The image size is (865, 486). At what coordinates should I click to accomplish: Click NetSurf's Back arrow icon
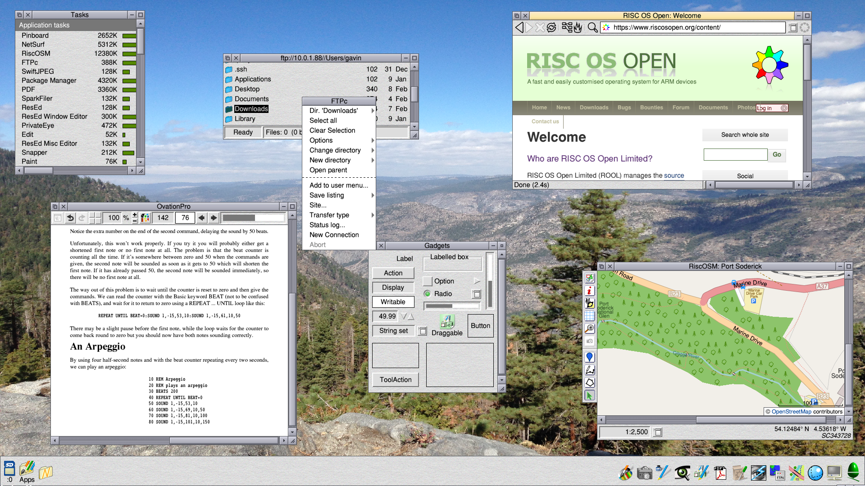(519, 27)
